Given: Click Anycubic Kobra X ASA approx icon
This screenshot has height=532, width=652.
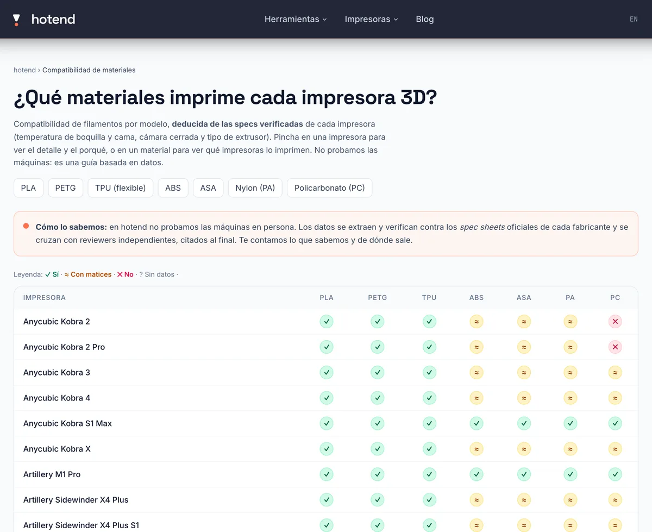Looking at the screenshot, I should [x=524, y=449].
